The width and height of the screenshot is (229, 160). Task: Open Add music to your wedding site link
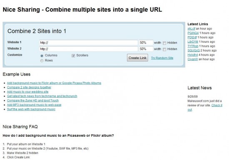(27, 92)
